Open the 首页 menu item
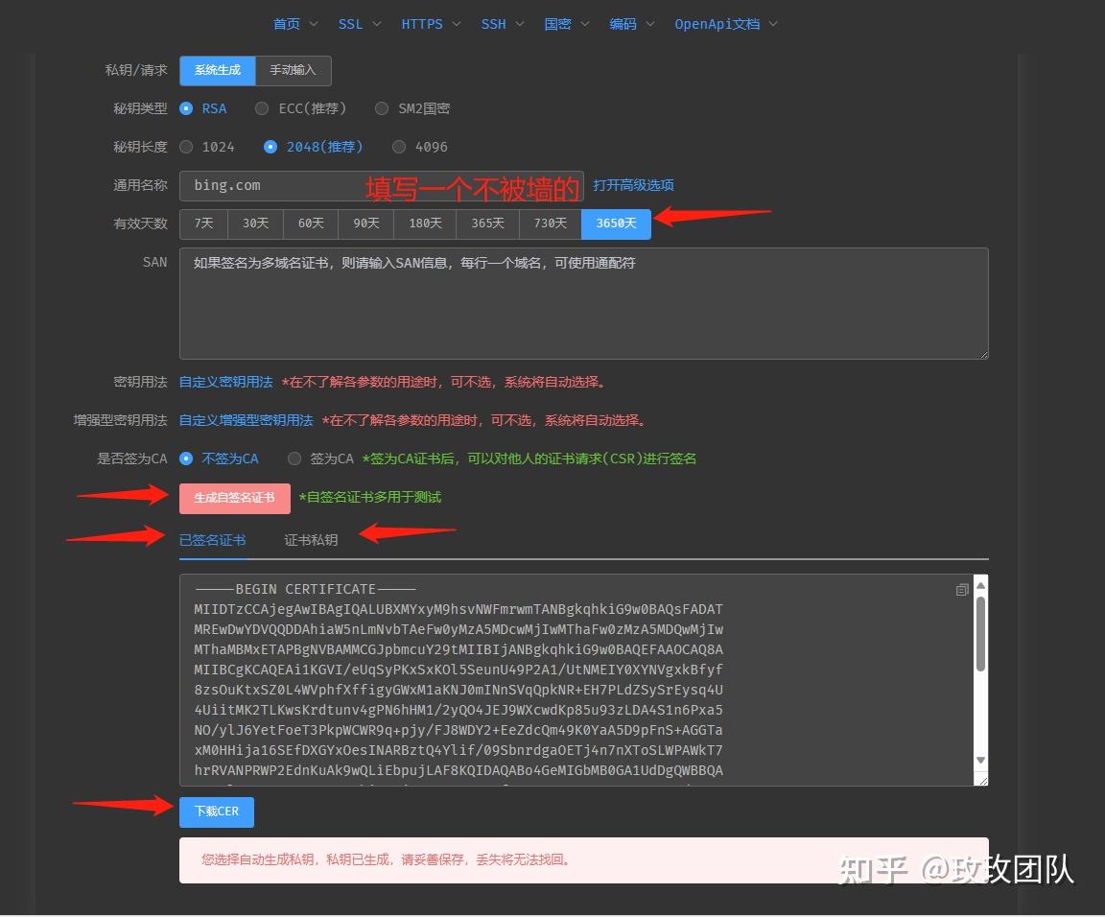The image size is (1105, 917). pos(287,24)
